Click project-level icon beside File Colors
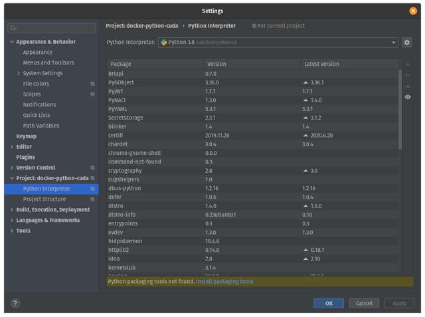The width and height of the screenshot is (425, 317). [x=92, y=84]
